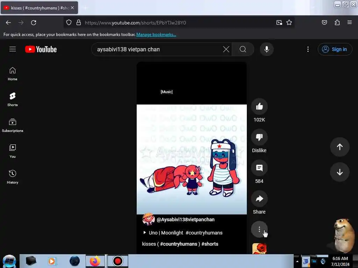Click the red record taskbar icon

coord(117,261)
